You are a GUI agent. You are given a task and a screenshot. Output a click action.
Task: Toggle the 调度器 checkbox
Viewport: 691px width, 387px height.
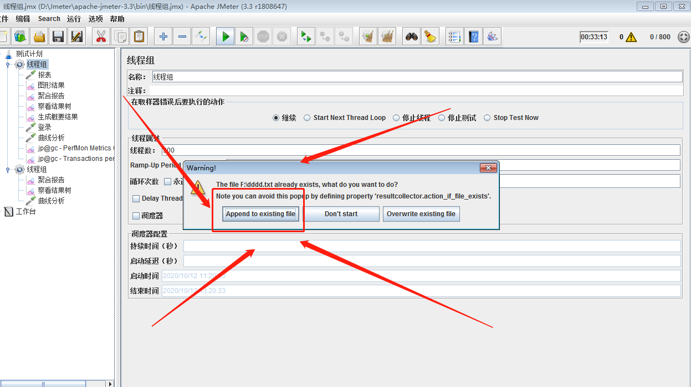click(136, 216)
